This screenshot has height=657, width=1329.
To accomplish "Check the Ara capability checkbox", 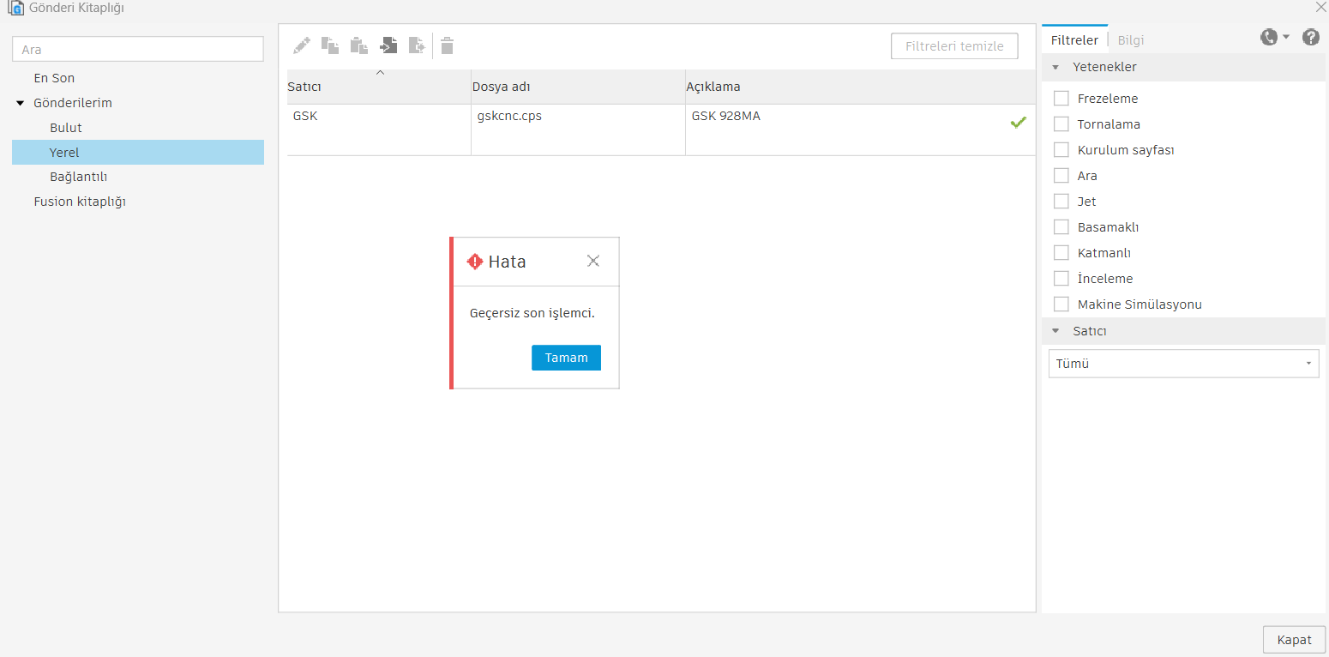I will point(1061,176).
